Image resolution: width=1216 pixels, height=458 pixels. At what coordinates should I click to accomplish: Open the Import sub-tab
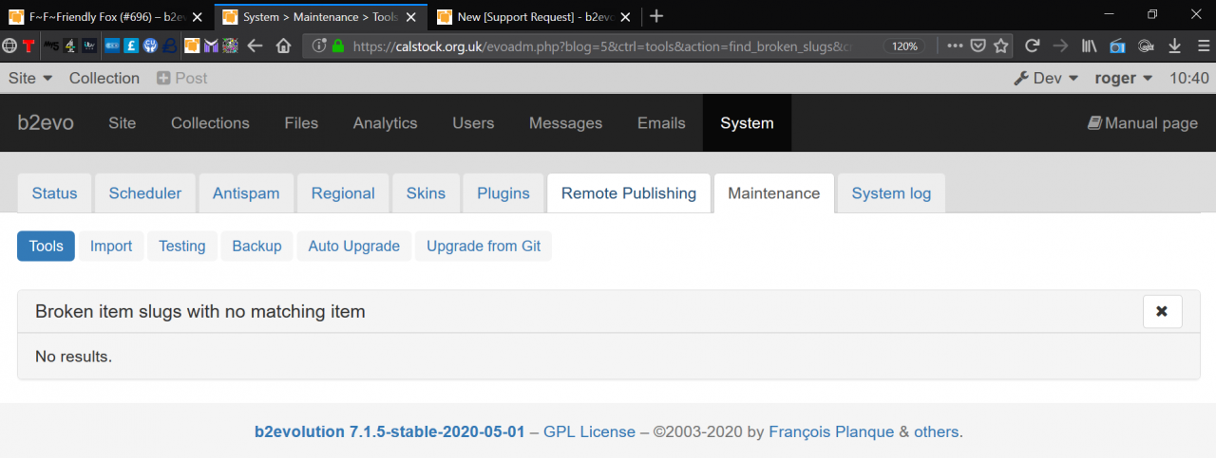(111, 246)
